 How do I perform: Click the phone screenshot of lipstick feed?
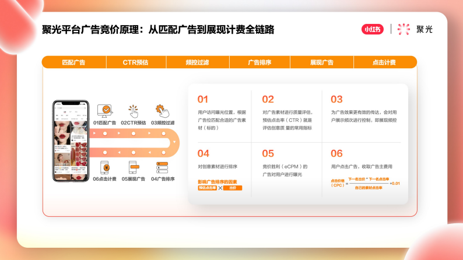tap(71, 141)
